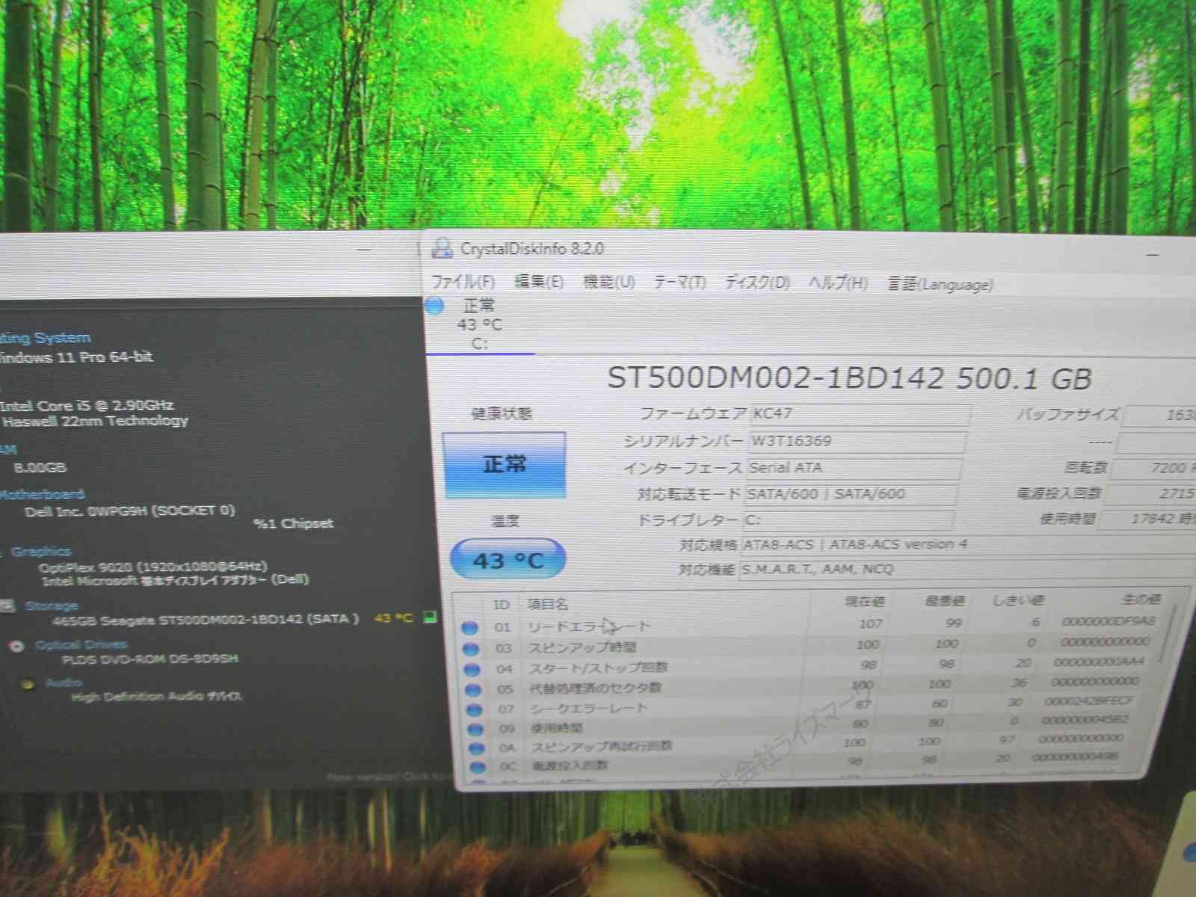This screenshot has width=1196, height=897.
Task: Click the CrystalDiskInfo application icon in title bar
Action: 443,249
